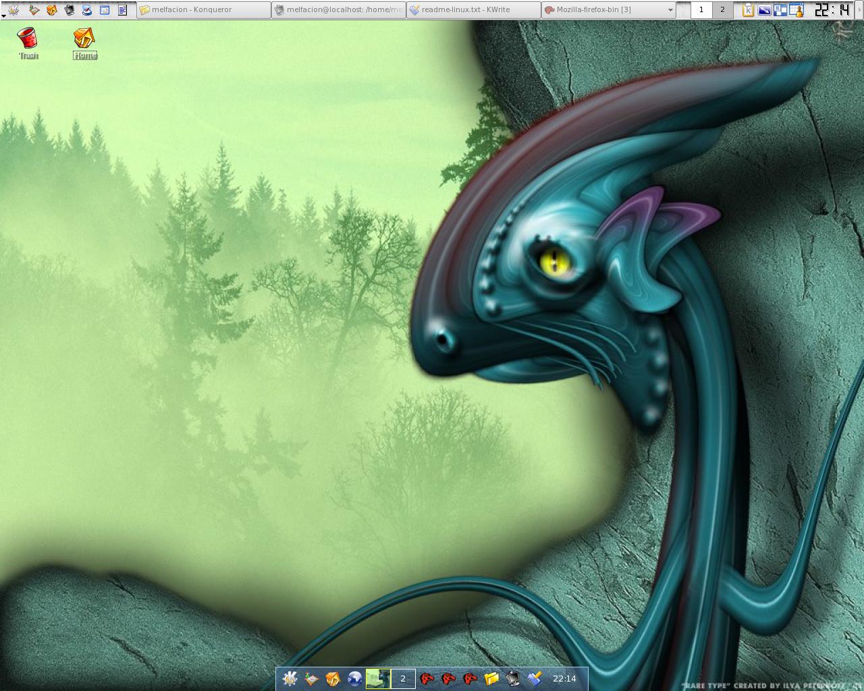Click the panel hide arrow at right end
The height and width of the screenshot is (691, 864).
click(x=859, y=9)
